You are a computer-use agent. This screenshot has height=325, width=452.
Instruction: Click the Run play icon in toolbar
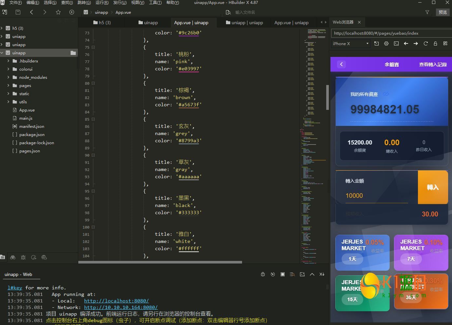point(72,12)
